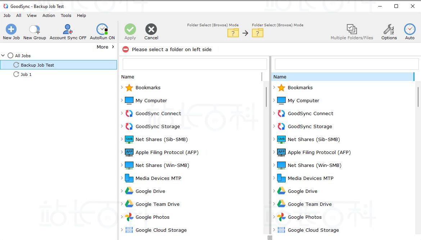Click the left GoodSync Connect icon

point(129,113)
